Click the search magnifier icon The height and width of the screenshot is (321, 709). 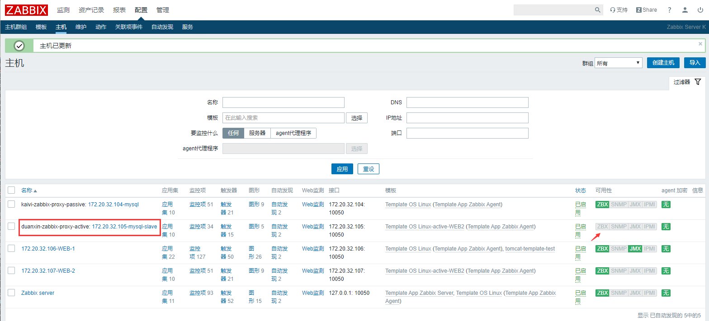pos(598,10)
